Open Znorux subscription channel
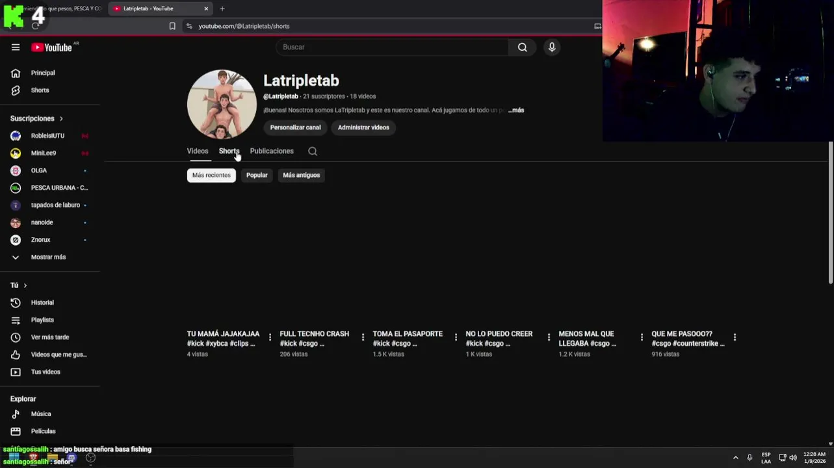Image resolution: width=834 pixels, height=468 pixels. point(40,240)
